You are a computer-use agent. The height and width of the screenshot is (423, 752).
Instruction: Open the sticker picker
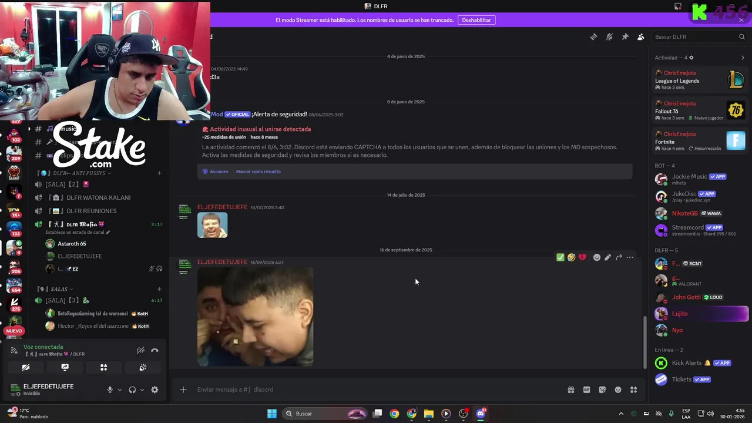click(x=602, y=390)
